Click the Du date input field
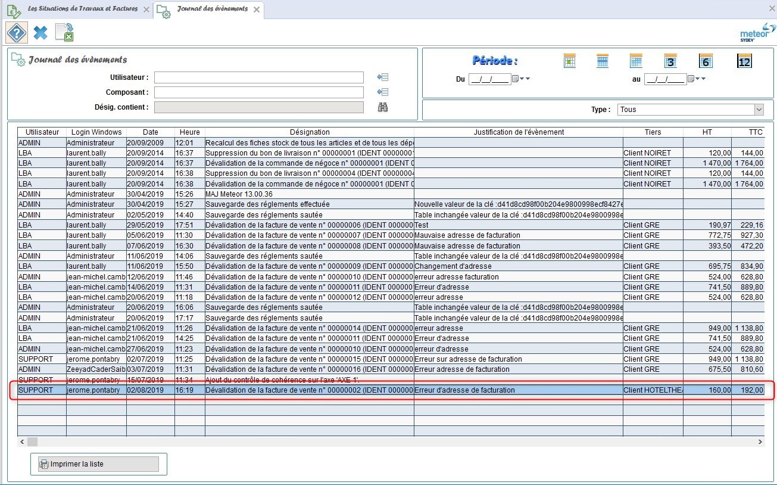Image resolution: width=777 pixels, height=485 pixels. (x=489, y=79)
